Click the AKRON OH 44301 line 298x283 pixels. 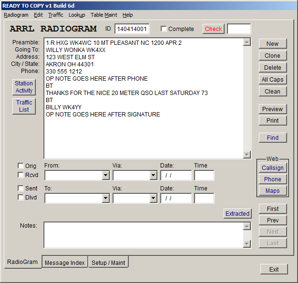[70, 64]
